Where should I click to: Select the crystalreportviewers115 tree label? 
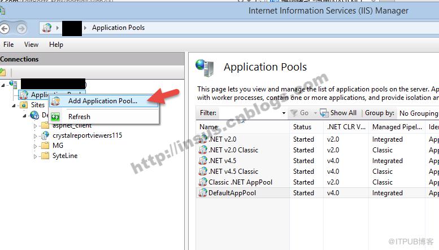point(88,135)
